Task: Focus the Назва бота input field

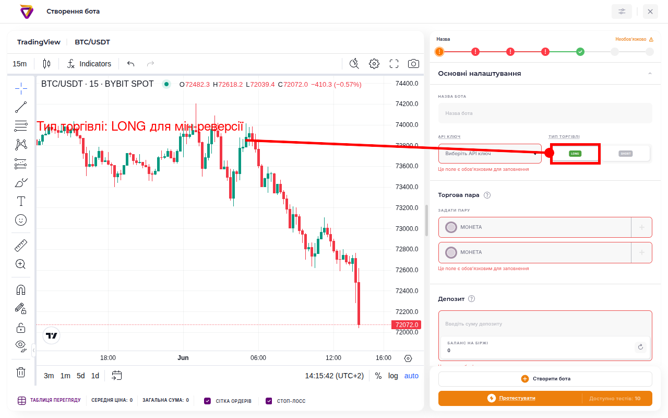Action: pyautogui.click(x=545, y=113)
